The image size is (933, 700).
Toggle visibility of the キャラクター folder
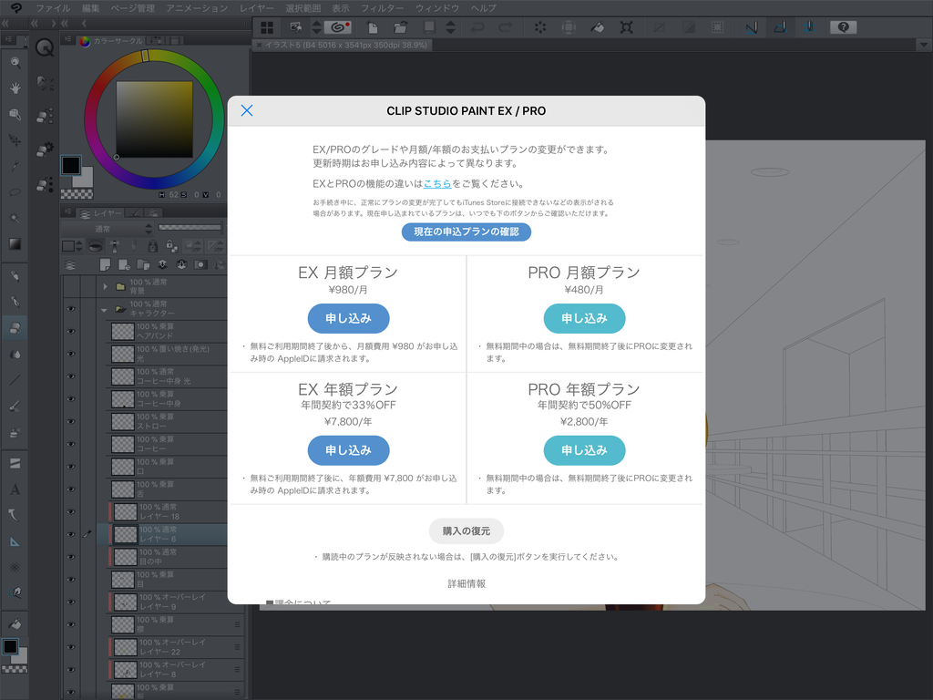[71, 308]
